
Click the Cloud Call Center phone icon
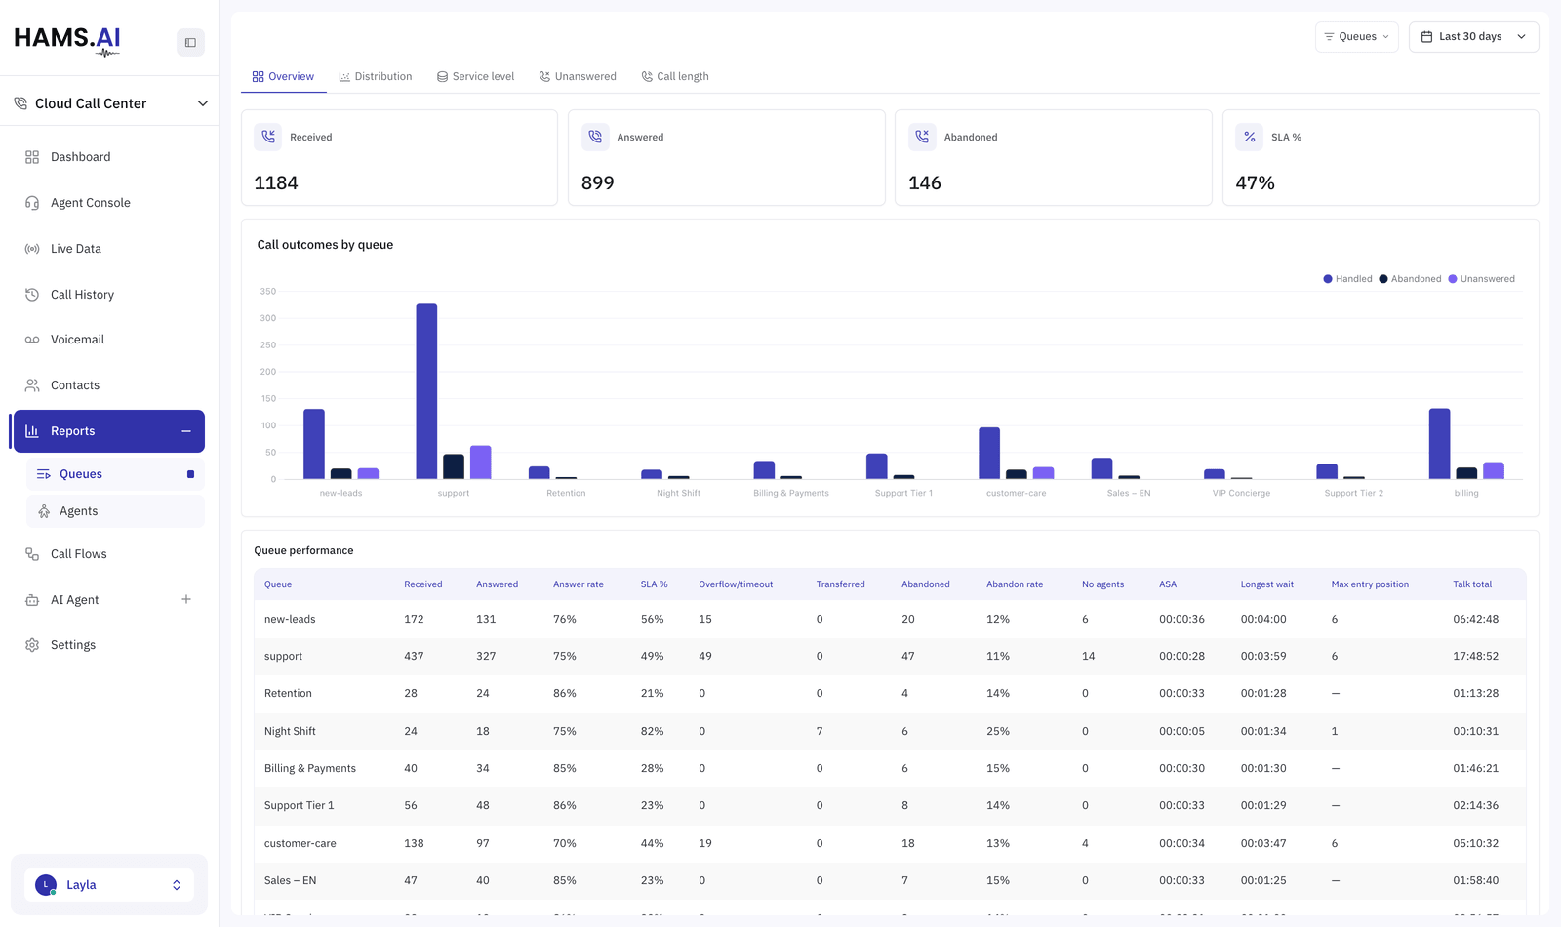(20, 103)
